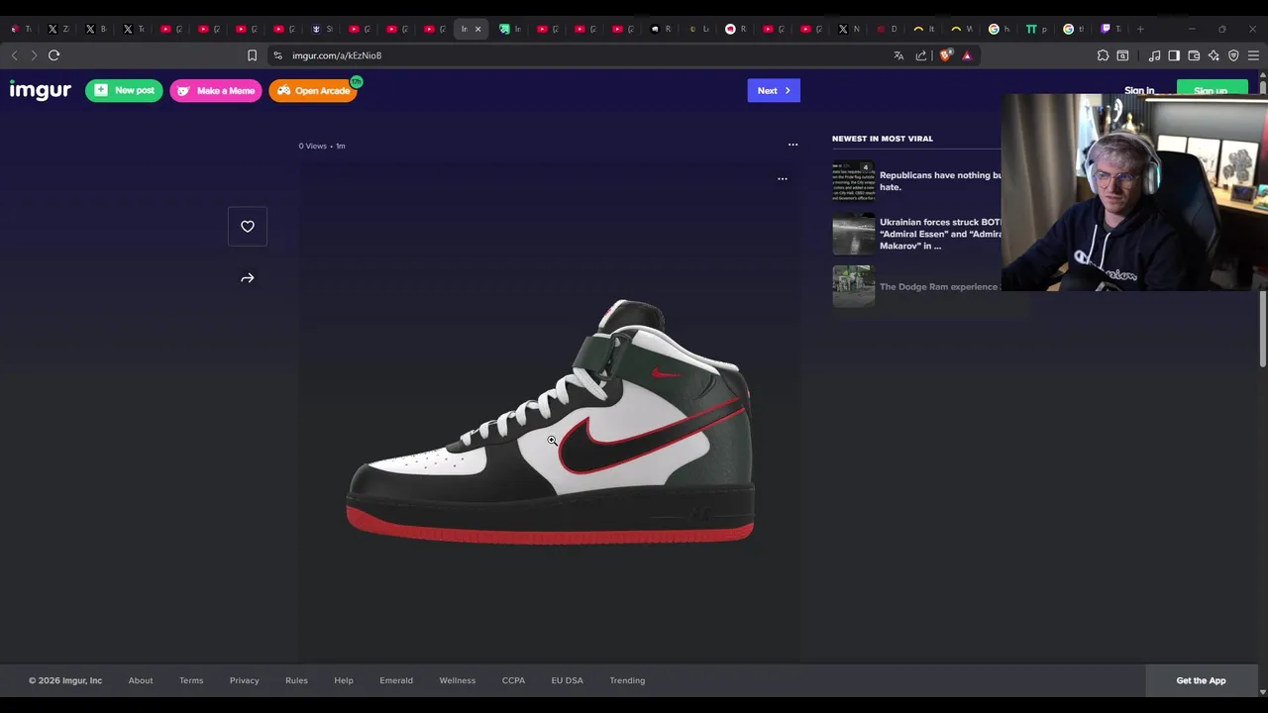Viewport: 1268px width, 713px height.
Task: Open EU DSA link in footer
Action: tap(568, 680)
